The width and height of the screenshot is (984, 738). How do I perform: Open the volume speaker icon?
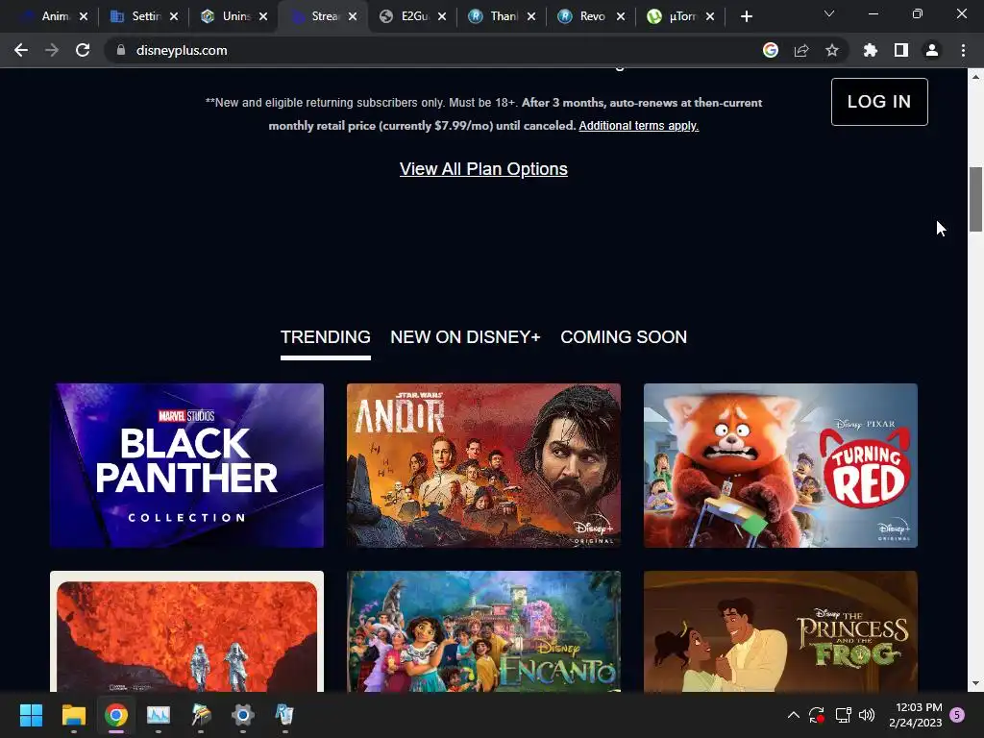coord(867,715)
